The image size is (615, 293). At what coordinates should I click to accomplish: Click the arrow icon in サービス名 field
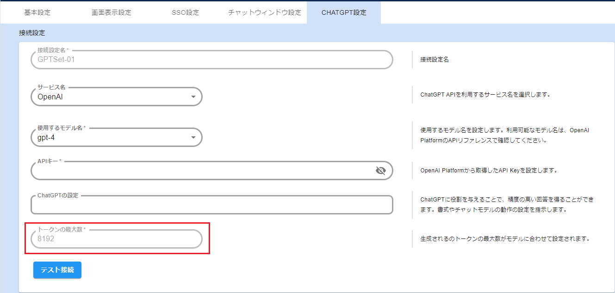[x=193, y=97]
